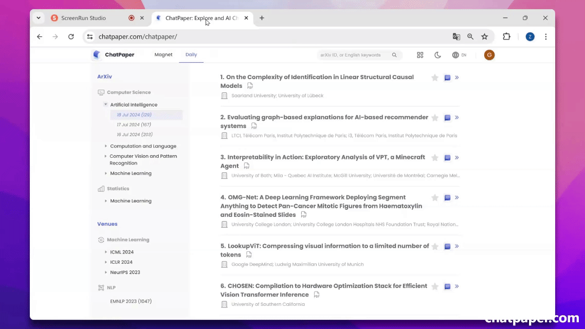Screen dimensions: 585x329
Task: Collapse Artificial Intelligence tree node
Action: pos(106,105)
